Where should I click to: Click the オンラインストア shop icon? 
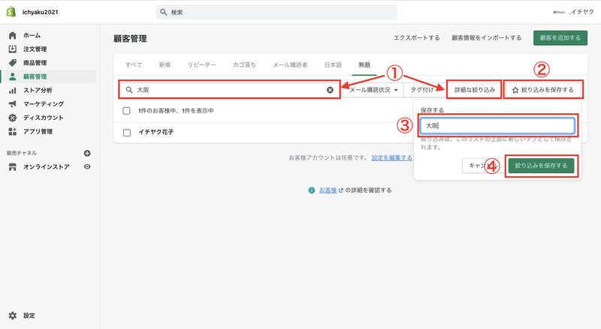pos(13,167)
